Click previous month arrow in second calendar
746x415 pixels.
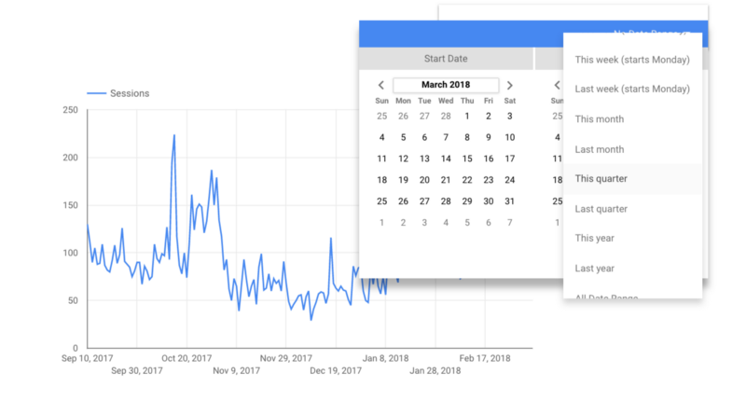(557, 85)
